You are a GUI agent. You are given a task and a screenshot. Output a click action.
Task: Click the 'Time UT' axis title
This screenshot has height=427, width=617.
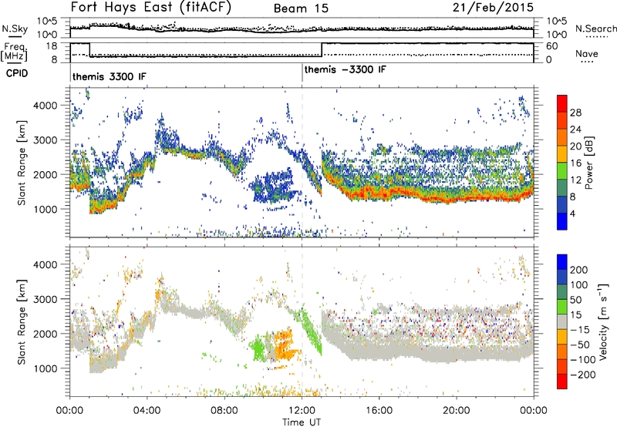point(302,422)
